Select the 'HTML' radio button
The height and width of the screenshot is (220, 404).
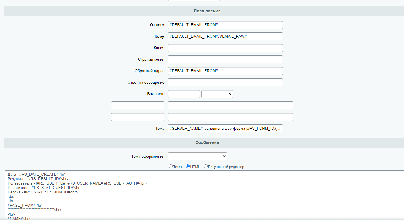(x=188, y=166)
